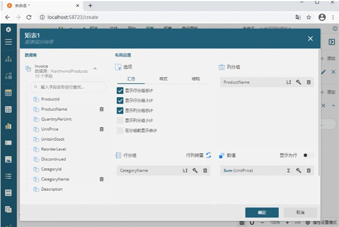Delete the Sum(UnitPrice) value item

coord(308,171)
